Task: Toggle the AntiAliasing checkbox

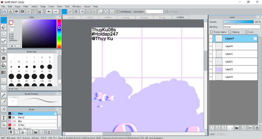Action: pyautogui.click(x=118, y=12)
